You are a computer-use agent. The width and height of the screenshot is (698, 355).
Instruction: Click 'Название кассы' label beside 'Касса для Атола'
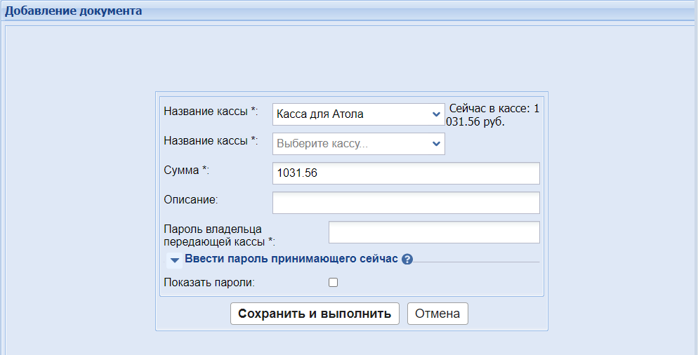click(x=211, y=111)
